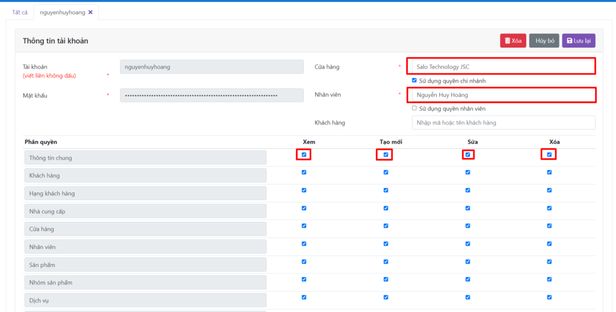
Task: Uncheck Tạo mới for Hạng khách hàng
Action: (x=386, y=191)
